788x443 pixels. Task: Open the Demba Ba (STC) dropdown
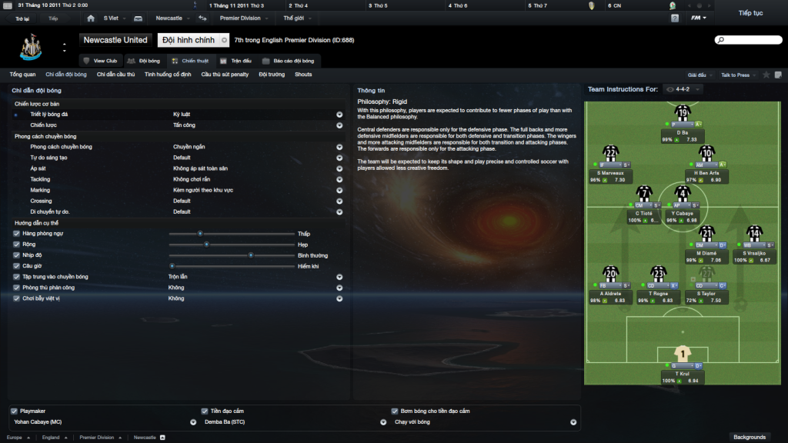click(x=383, y=422)
